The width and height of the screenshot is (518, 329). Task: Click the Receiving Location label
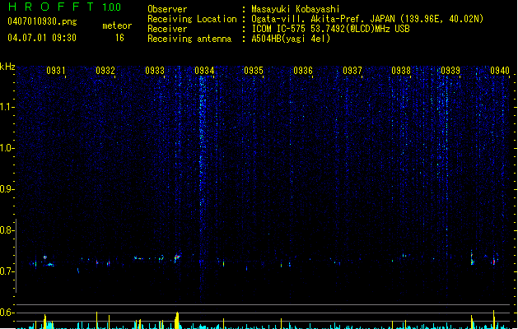click(x=192, y=19)
